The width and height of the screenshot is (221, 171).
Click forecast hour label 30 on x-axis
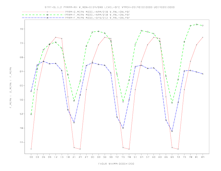pos(92,157)
